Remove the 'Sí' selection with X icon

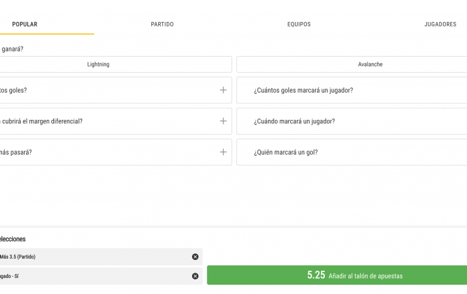coord(195,276)
